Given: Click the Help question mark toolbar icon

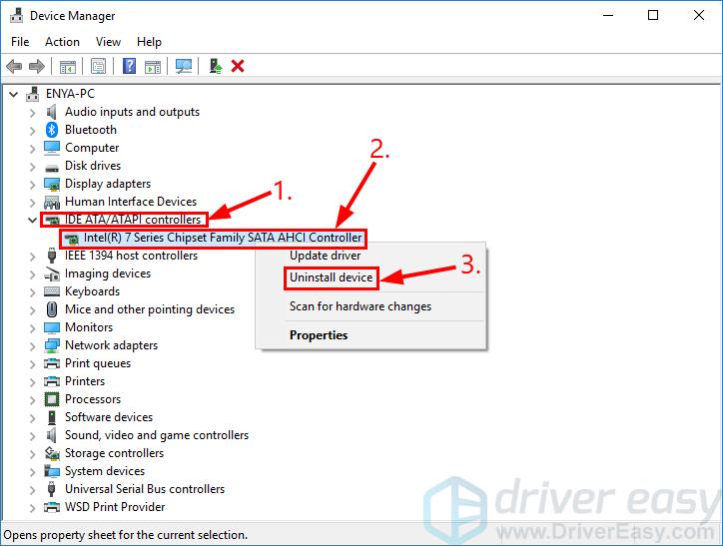Looking at the screenshot, I should pyautogui.click(x=129, y=66).
